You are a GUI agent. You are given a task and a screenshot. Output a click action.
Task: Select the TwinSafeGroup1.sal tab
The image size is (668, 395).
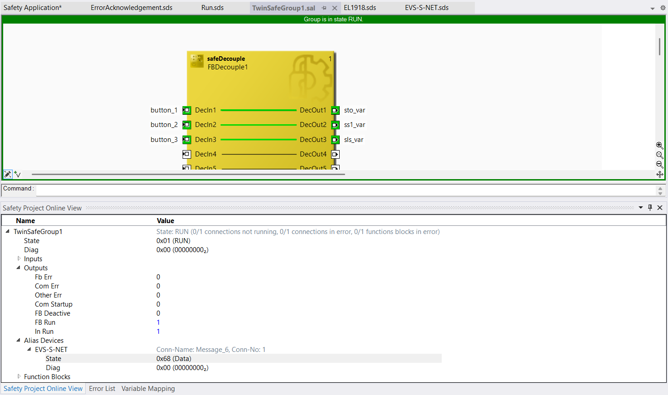(x=284, y=8)
